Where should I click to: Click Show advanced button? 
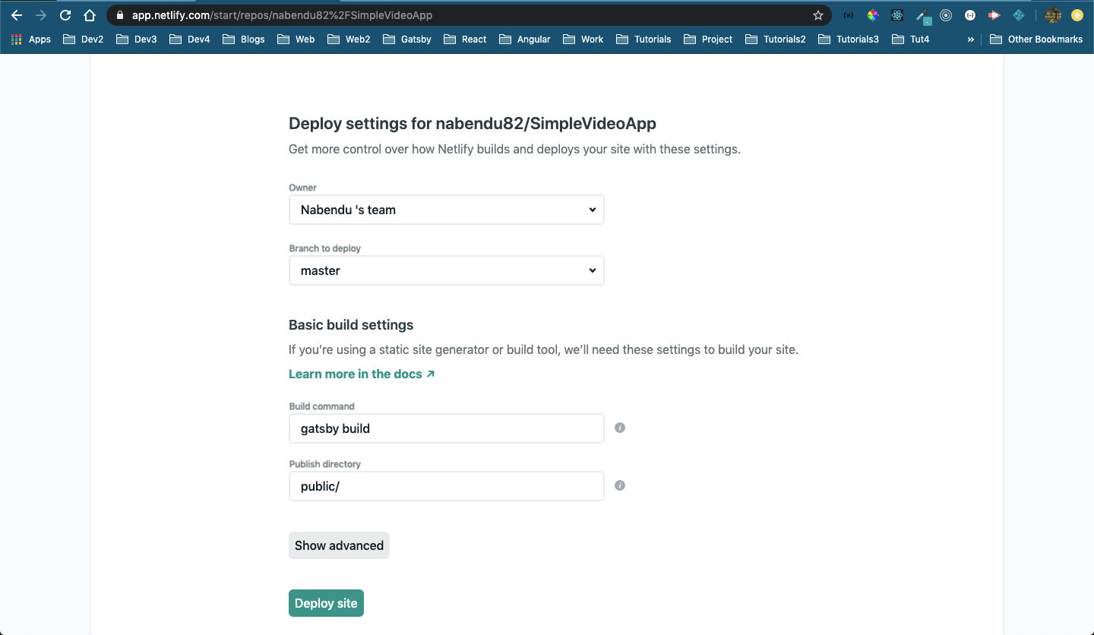click(x=339, y=545)
